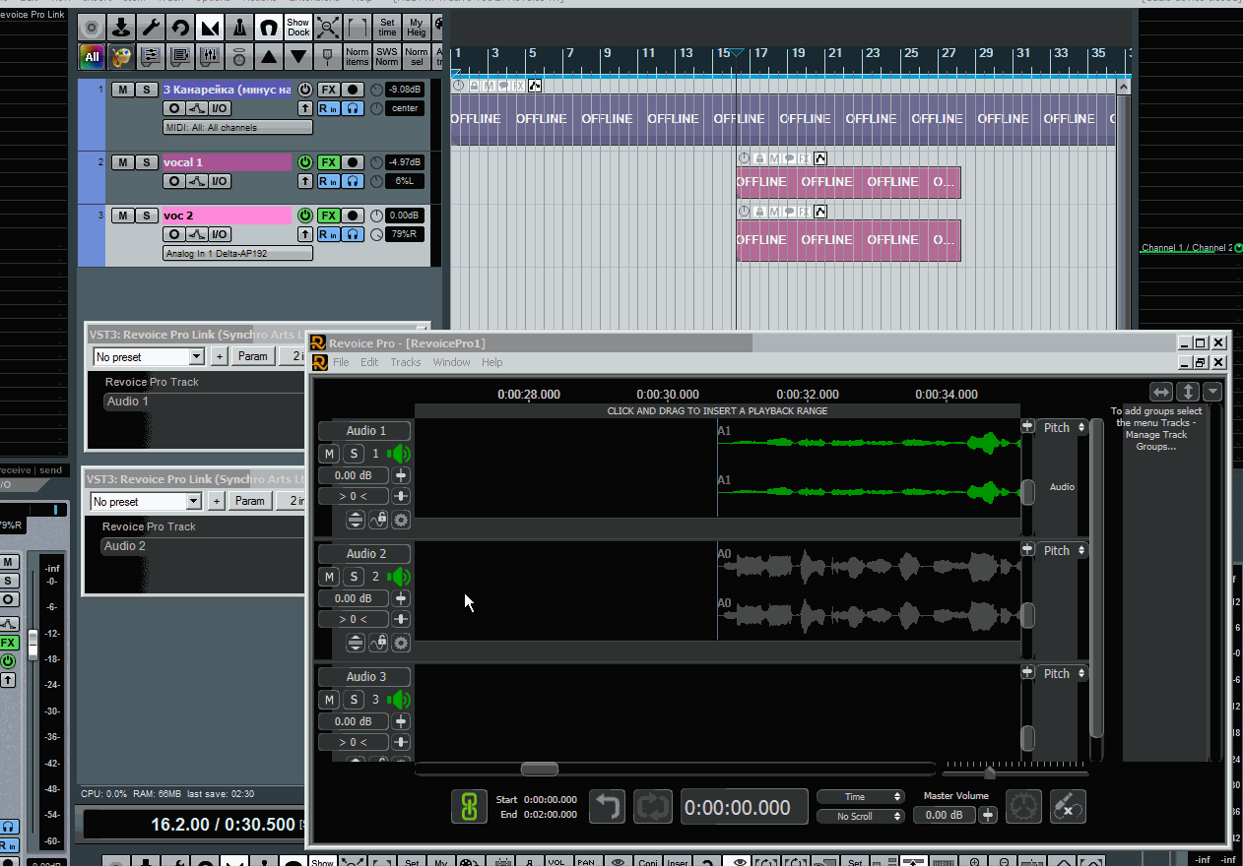Click return-to-start arrow transport button
Image resolution: width=1243 pixels, height=866 pixels.
[x=607, y=807]
